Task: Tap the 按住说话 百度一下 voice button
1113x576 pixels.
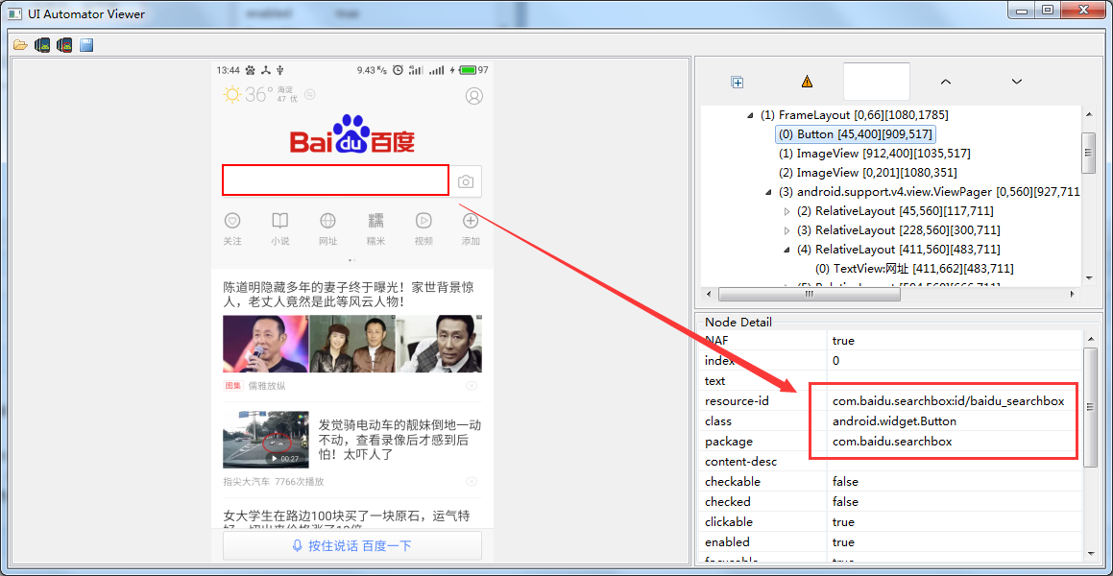Action: tap(352, 545)
